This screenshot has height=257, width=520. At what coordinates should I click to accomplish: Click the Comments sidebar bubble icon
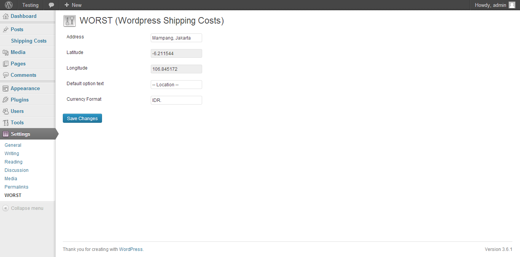[6, 75]
